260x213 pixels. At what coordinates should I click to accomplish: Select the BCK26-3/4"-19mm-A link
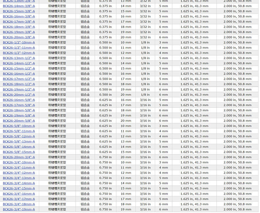(x=19, y=209)
